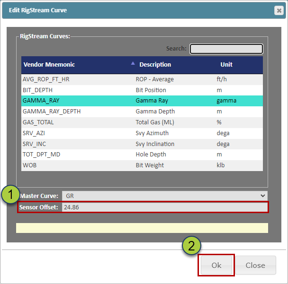Click the Bit Weight description cell
Screen dimensions: 288x284
150,165
